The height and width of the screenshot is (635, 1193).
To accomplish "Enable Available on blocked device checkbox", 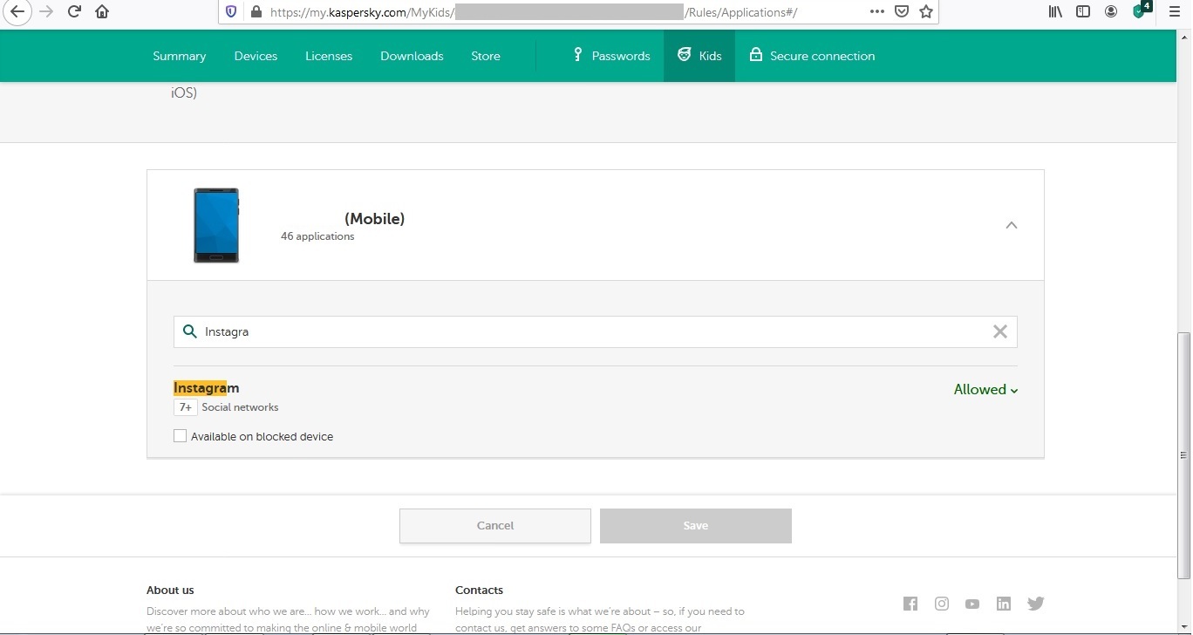I will pos(180,436).
